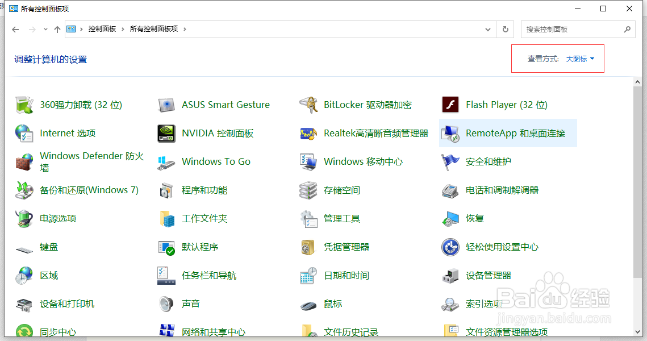Open the Realtek高清晰音频管理器 icon
The width and height of the screenshot is (647, 341).
[308, 134]
